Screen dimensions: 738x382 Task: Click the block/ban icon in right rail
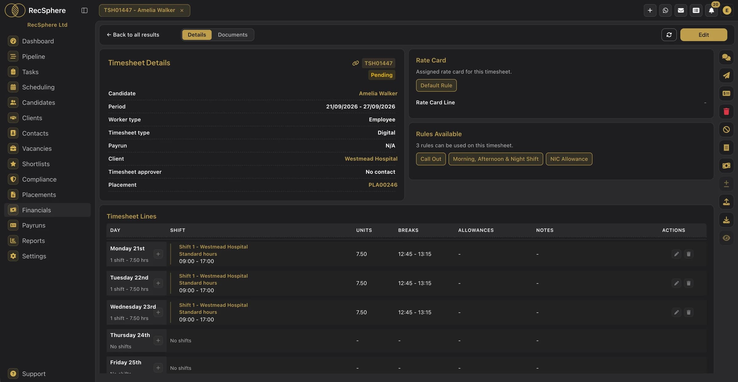tap(726, 129)
